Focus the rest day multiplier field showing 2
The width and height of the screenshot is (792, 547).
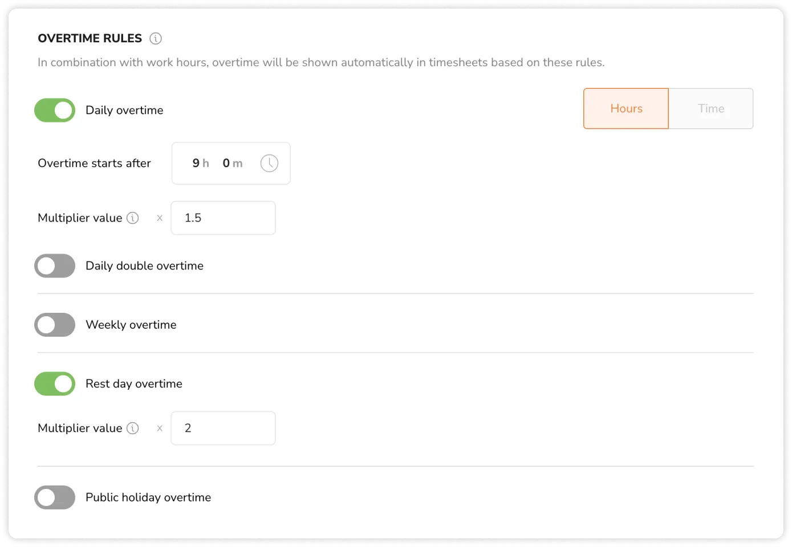tap(223, 428)
